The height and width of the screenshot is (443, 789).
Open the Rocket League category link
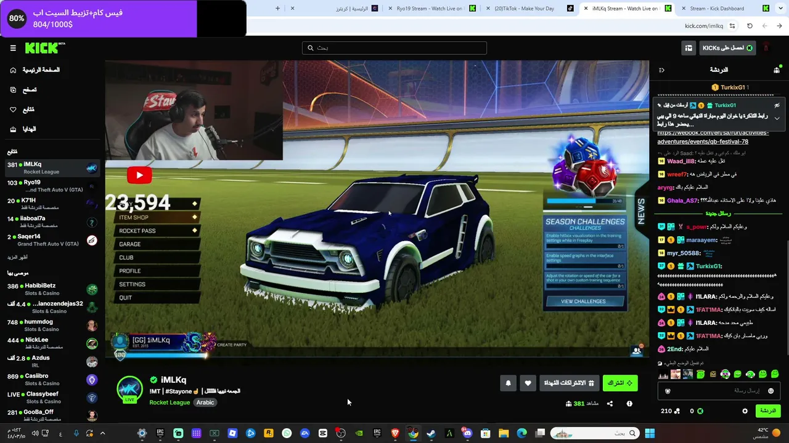(170, 402)
